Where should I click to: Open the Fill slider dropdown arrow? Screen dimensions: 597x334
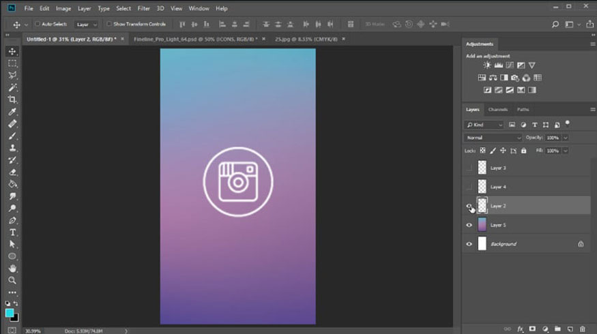(x=566, y=151)
